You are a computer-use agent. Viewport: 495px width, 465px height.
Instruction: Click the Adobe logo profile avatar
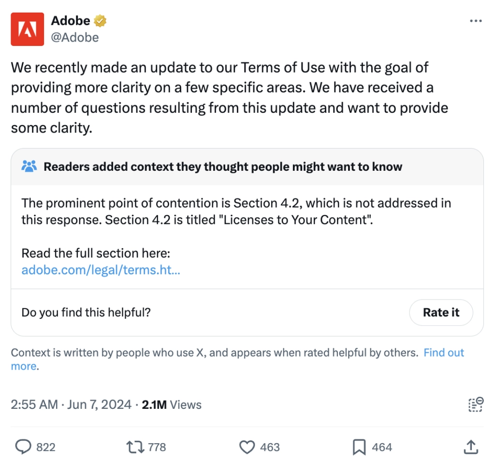(x=28, y=29)
